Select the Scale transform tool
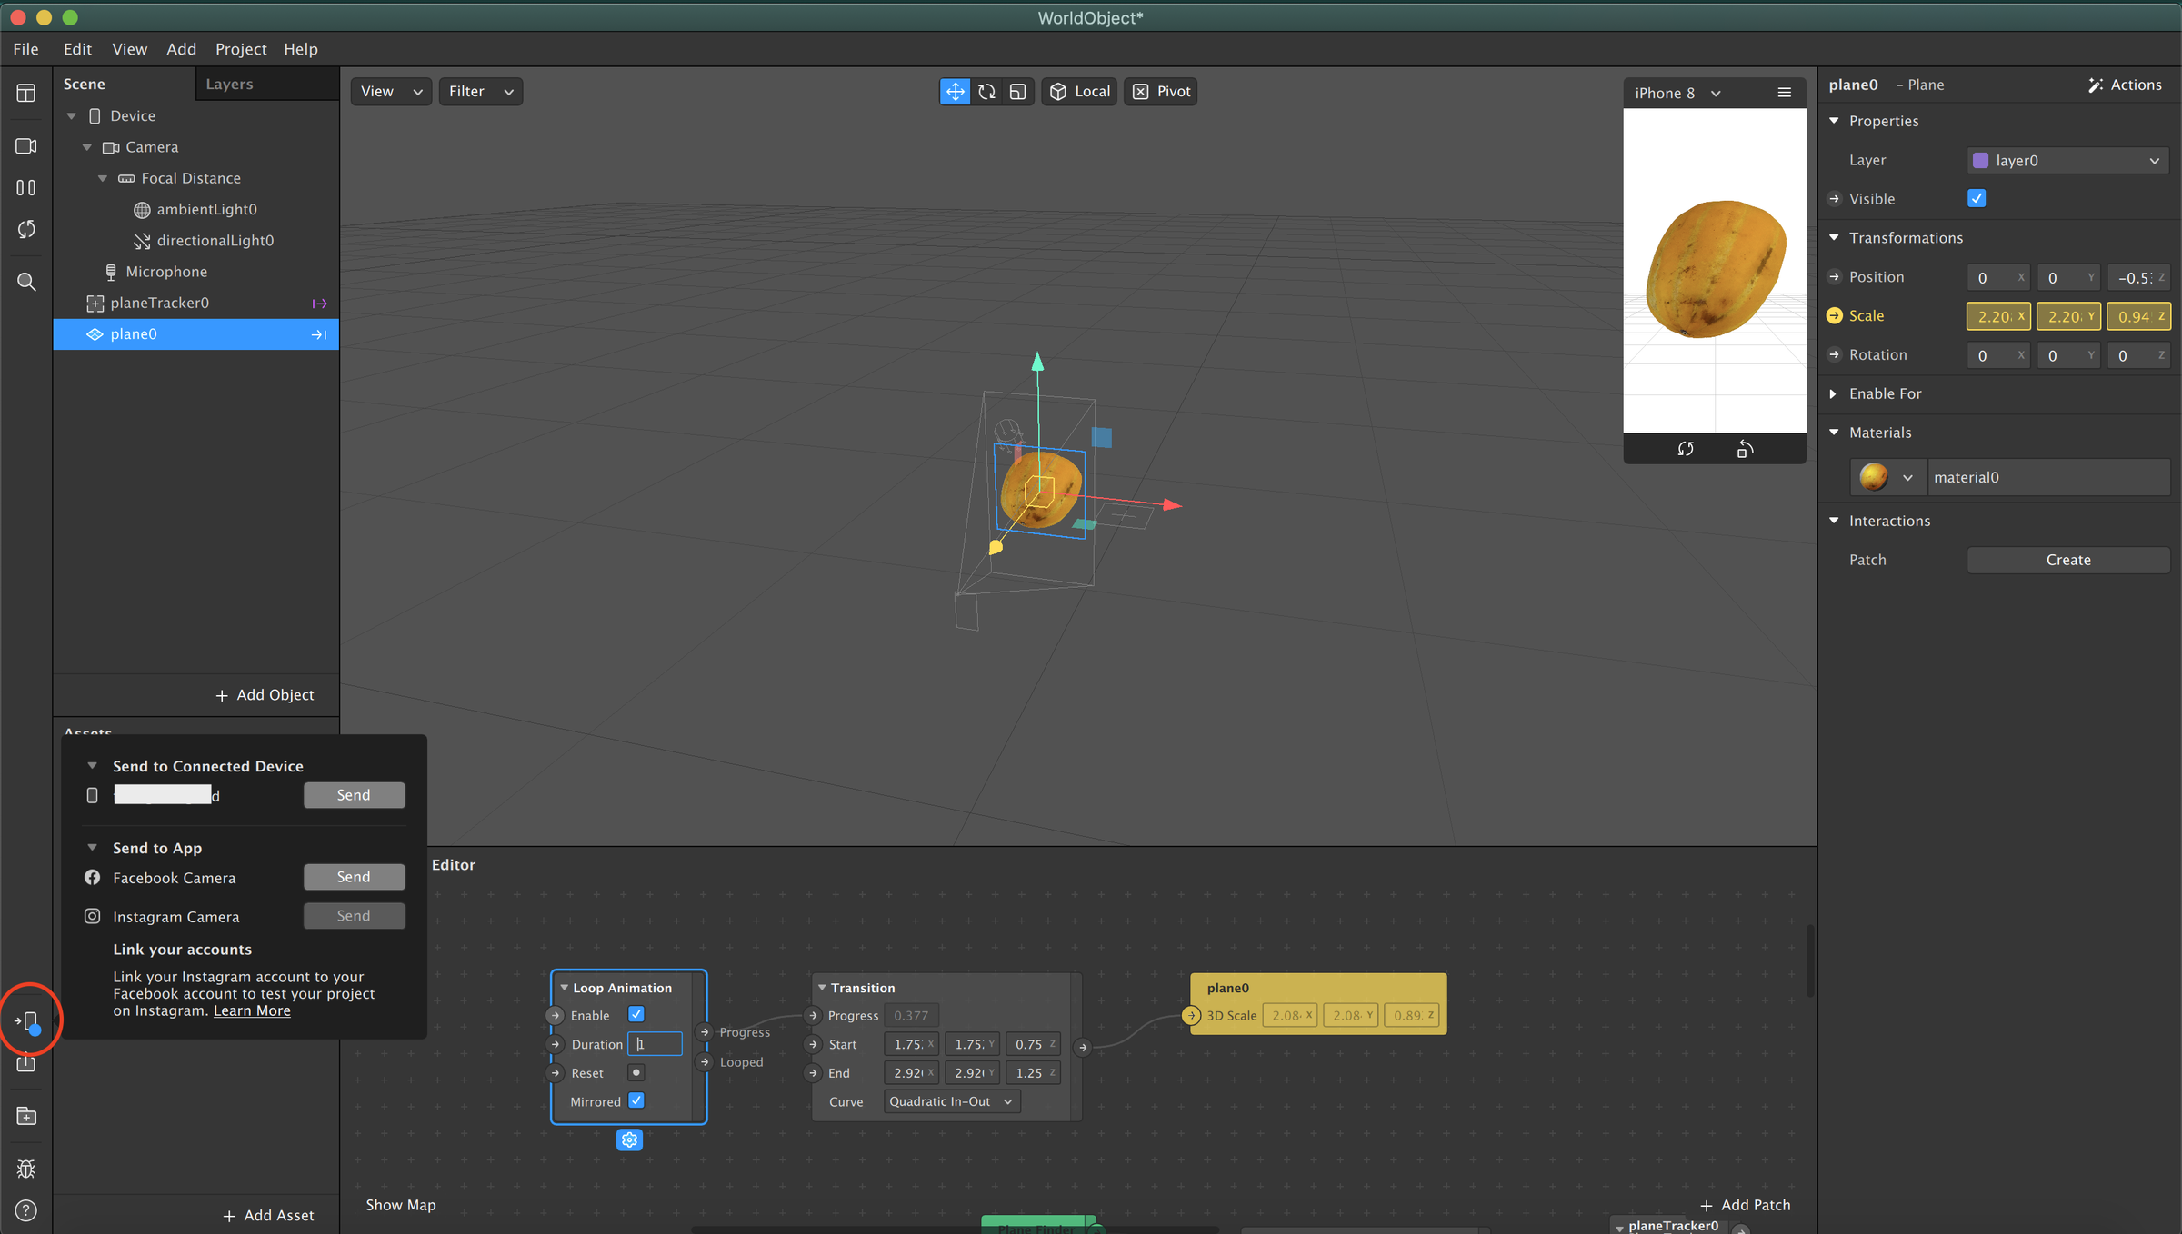Screen dimensions: 2182x1234 [x=1017, y=91]
